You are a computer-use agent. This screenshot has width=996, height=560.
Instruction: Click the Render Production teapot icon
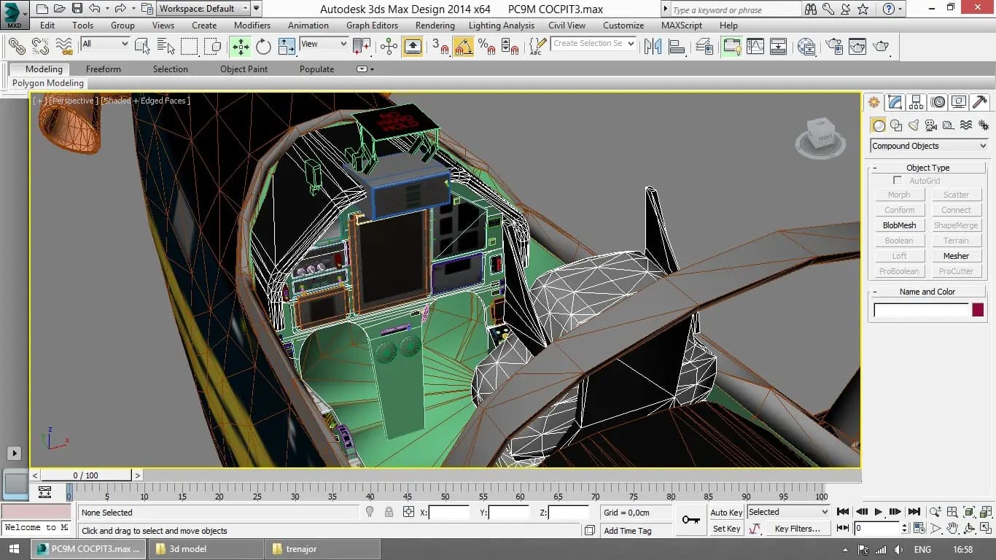point(881,47)
